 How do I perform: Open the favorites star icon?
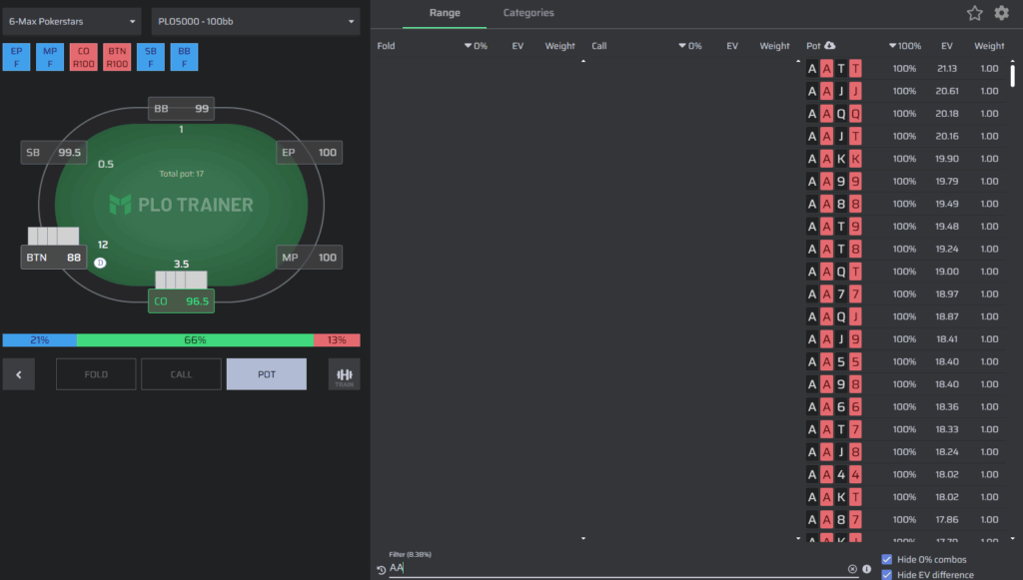(975, 13)
